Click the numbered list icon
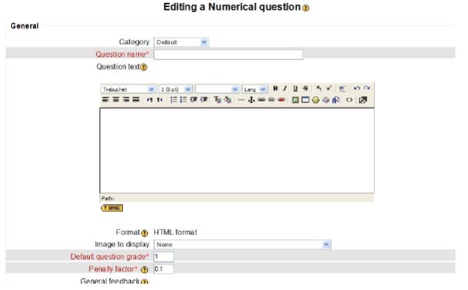The width and height of the screenshot is (468, 290). coord(173,100)
